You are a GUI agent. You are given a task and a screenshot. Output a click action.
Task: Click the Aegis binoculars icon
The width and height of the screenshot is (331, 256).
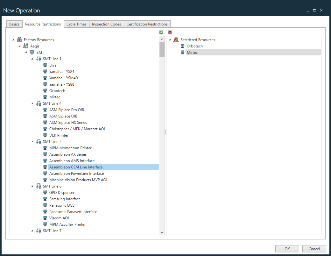(26, 46)
